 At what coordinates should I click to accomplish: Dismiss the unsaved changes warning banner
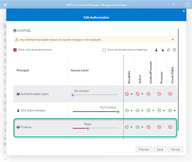coord(173,39)
